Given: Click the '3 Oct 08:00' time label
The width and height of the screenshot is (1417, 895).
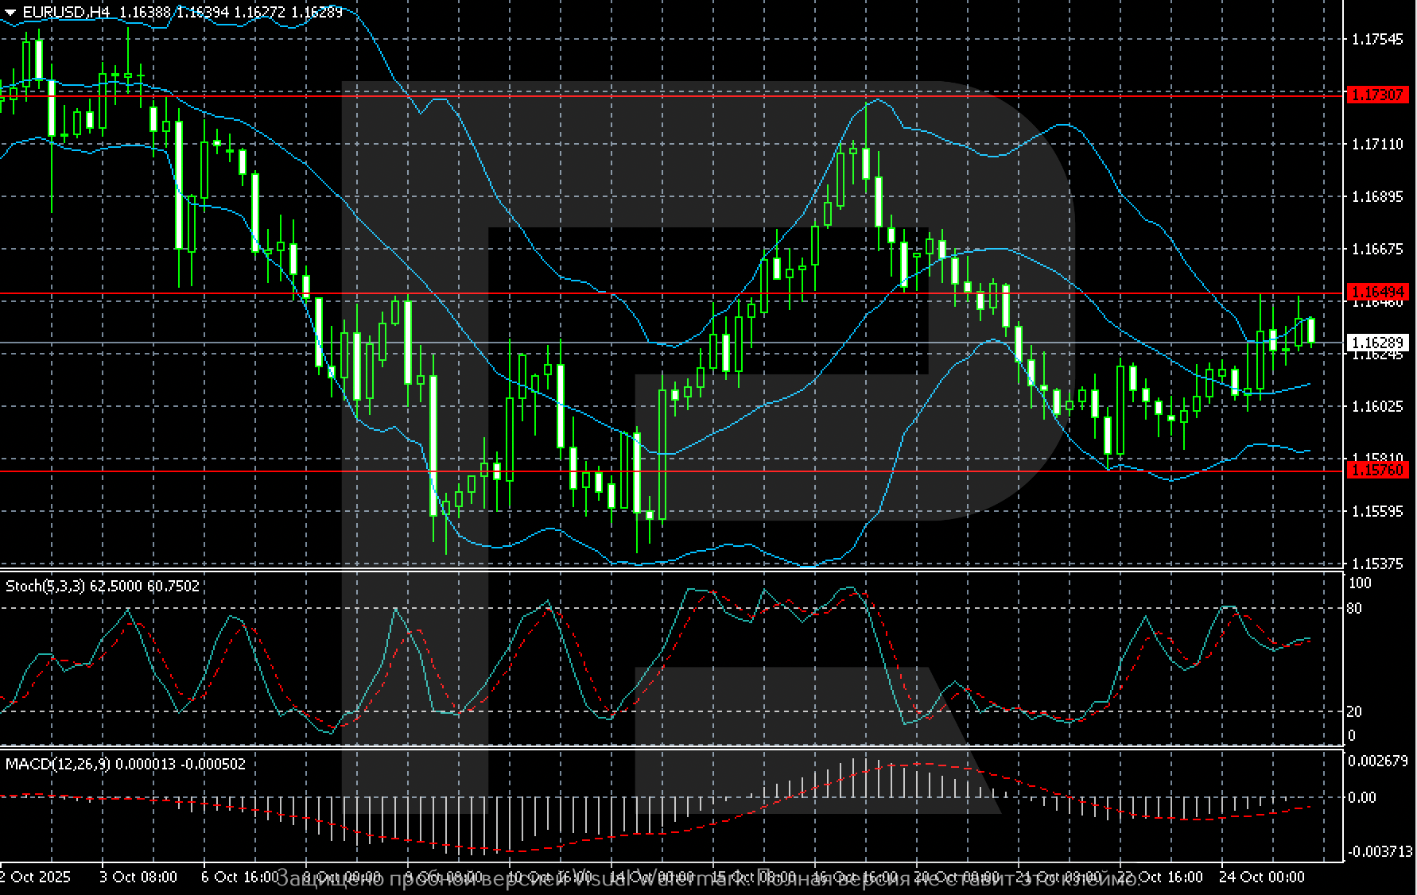Looking at the screenshot, I should coord(138,878).
